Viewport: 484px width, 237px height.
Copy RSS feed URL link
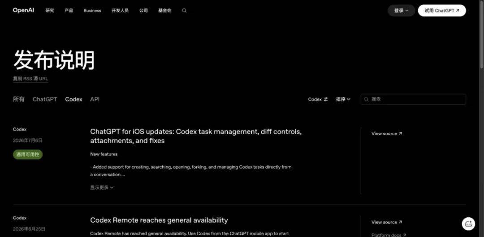[30, 79]
